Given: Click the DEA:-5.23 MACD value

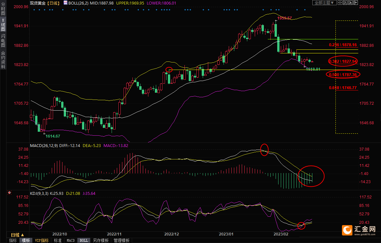Looking at the screenshot, I should pyautogui.click(x=92, y=145).
